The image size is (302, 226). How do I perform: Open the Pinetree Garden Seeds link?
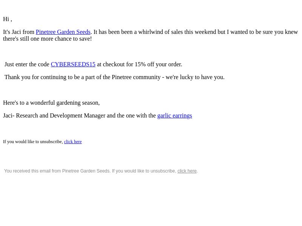click(x=63, y=32)
